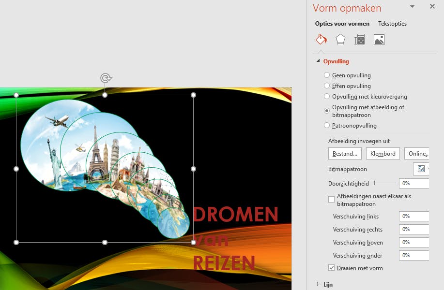Viewport: 444px width, 290px height.
Task: Open the Size & Properties icon tab
Action: click(360, 40)
